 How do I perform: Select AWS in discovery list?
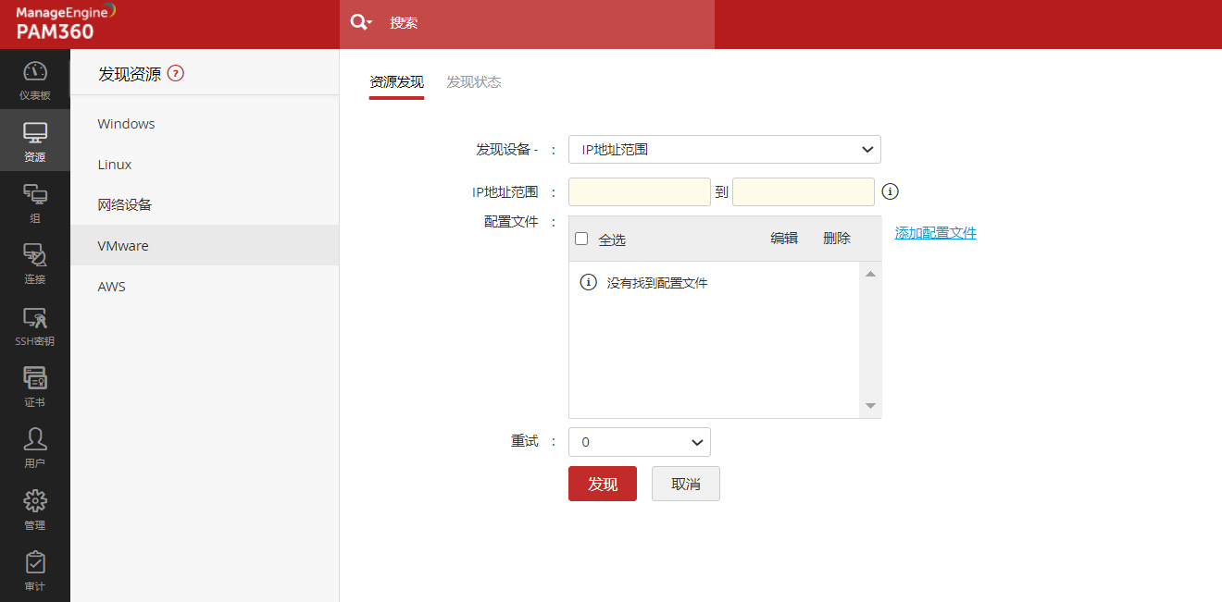(x=205, y=287)
